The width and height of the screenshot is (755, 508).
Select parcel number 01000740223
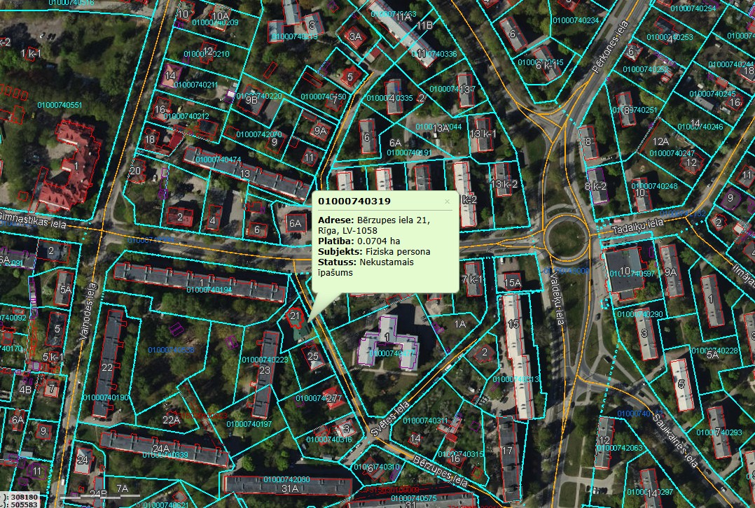click(265, 360)
